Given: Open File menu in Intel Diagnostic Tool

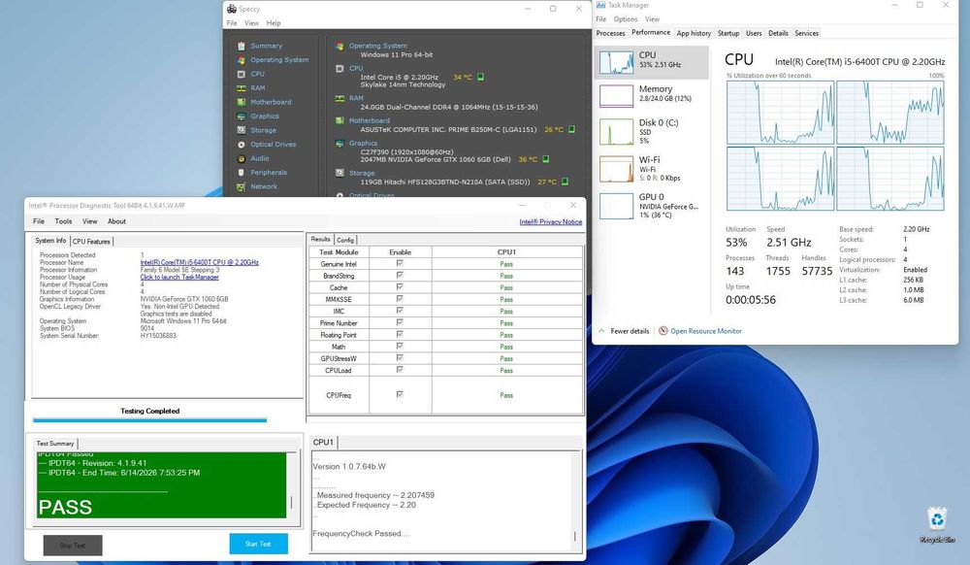Looking at the screenshot, I should tap(39, 221).
